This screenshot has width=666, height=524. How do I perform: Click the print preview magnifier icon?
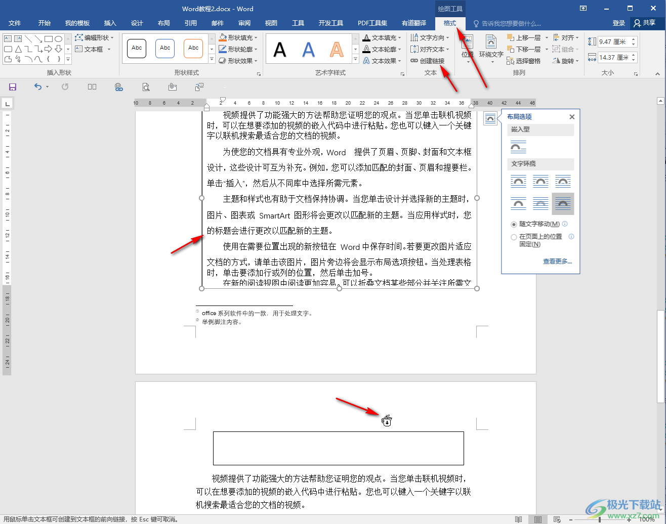coord(146,87)
